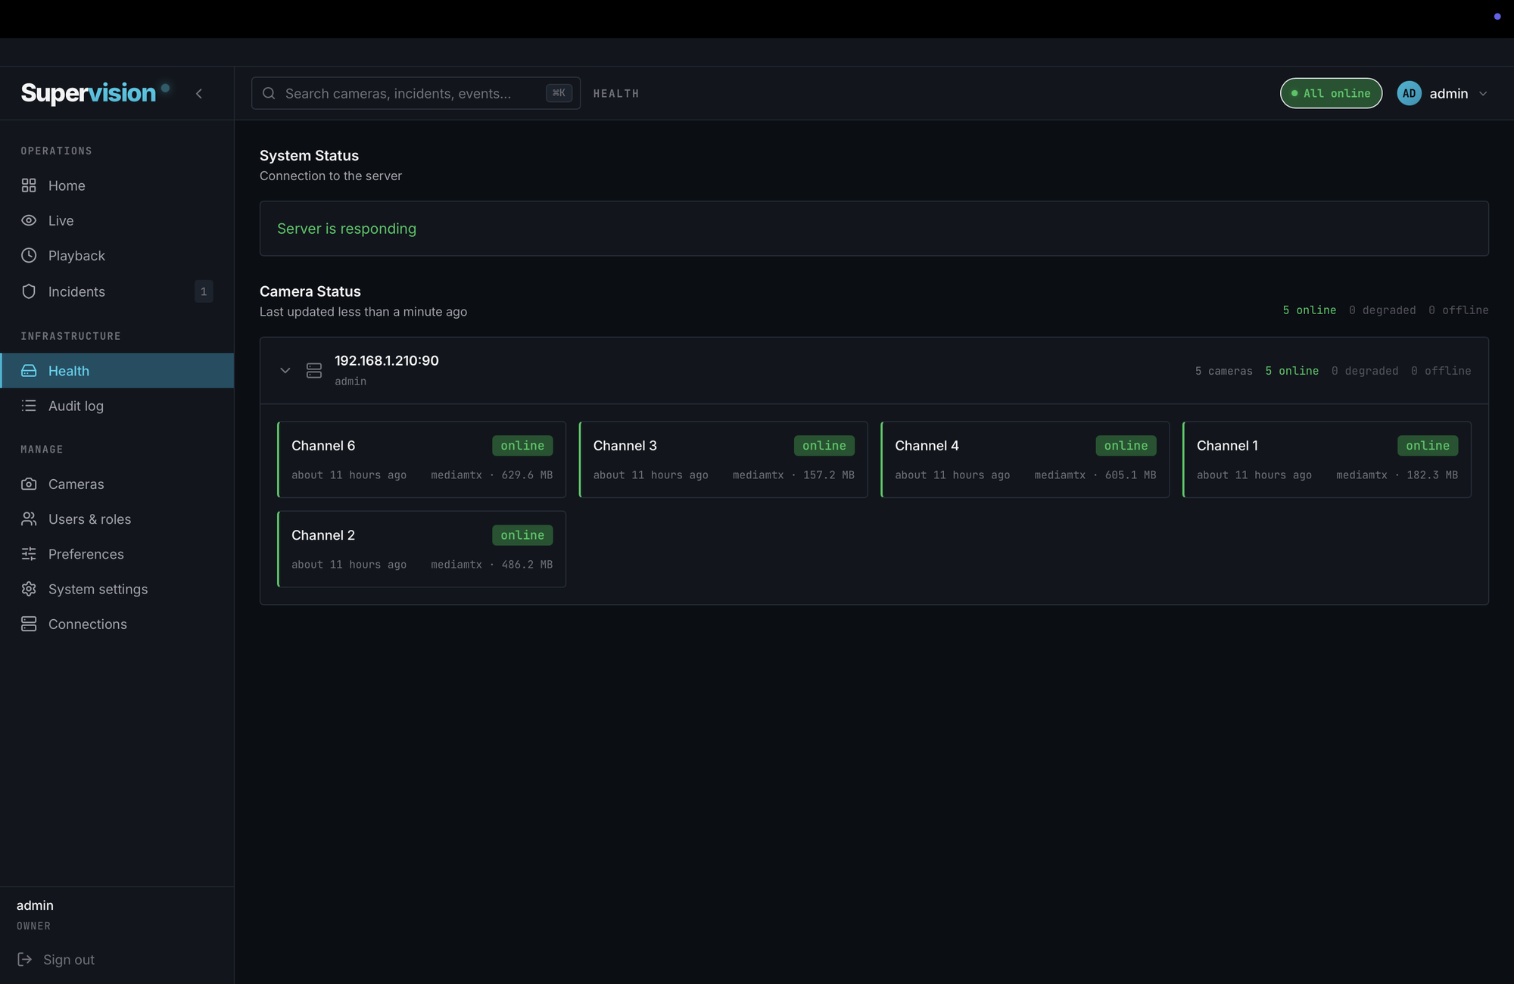Viewport: 1514px width, 984px height.
Task: Click the Audit log list icon
Action: click(29, 406)
